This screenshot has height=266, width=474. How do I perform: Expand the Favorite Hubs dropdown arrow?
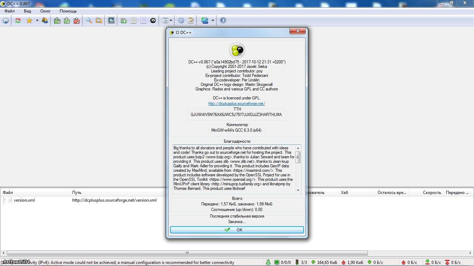click(x=37, y=21)
